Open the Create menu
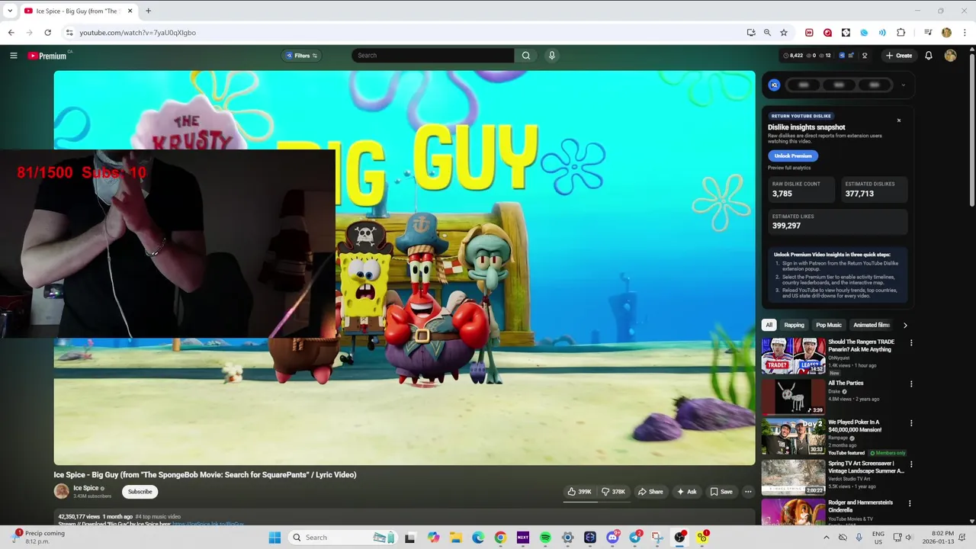 tap(899, 56)
